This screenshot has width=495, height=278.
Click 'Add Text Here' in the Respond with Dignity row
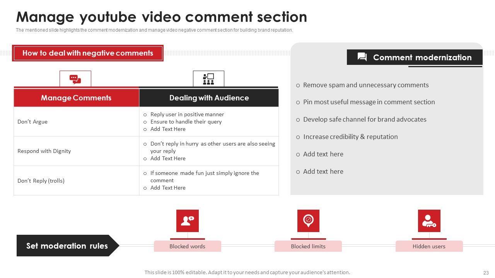coord(168,158)
